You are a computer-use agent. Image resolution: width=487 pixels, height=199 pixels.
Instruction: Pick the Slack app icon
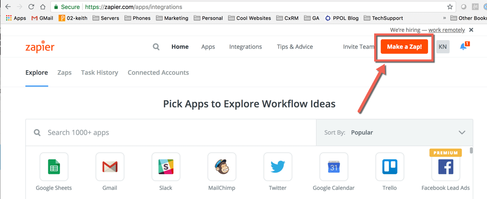[166, 167]
